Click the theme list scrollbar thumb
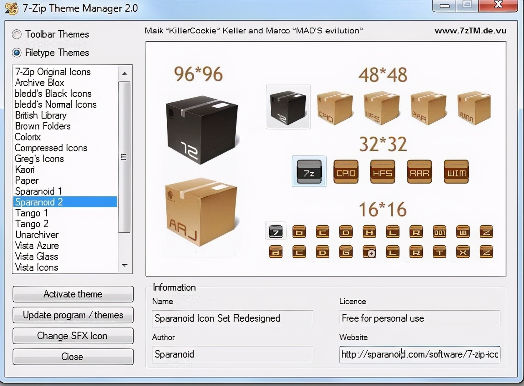 [x=124, y=157]
